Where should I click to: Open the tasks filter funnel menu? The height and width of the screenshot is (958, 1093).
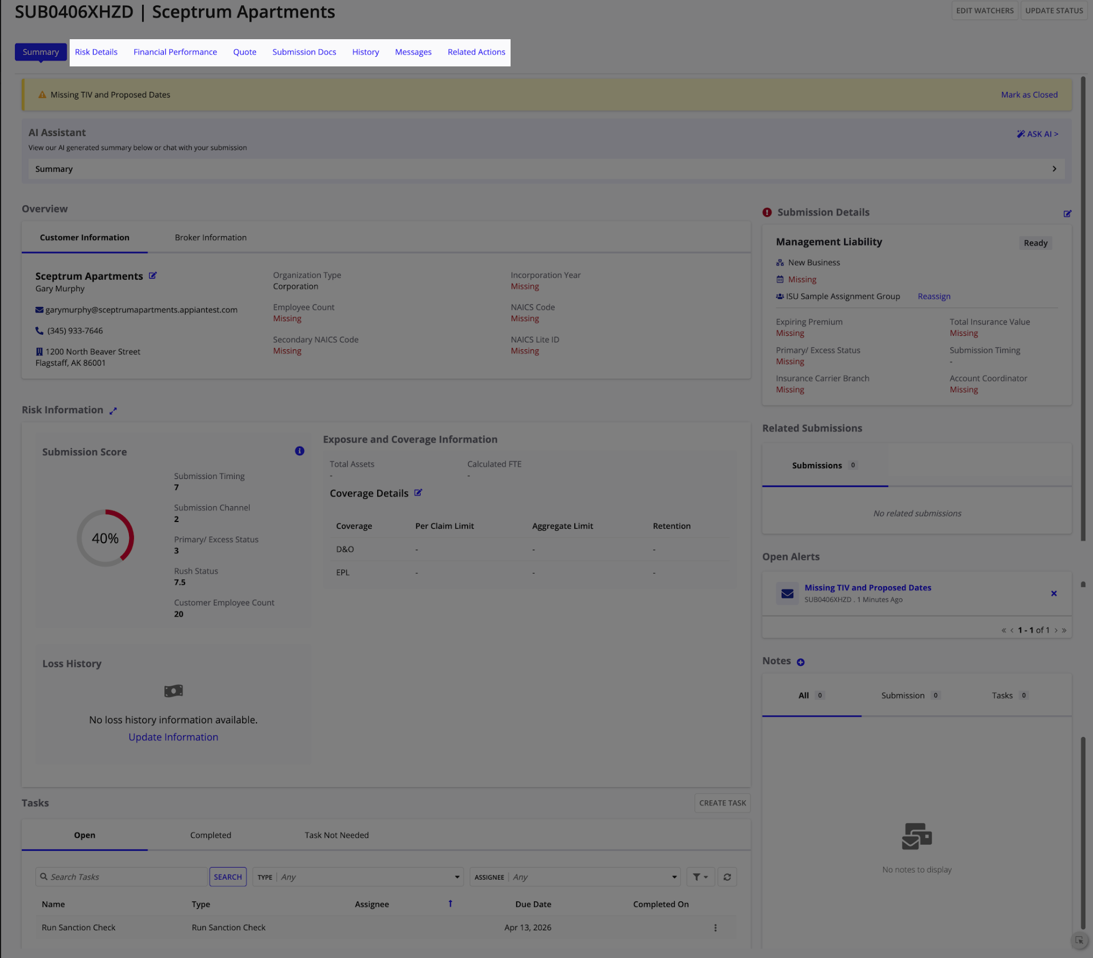pos(701,877)
